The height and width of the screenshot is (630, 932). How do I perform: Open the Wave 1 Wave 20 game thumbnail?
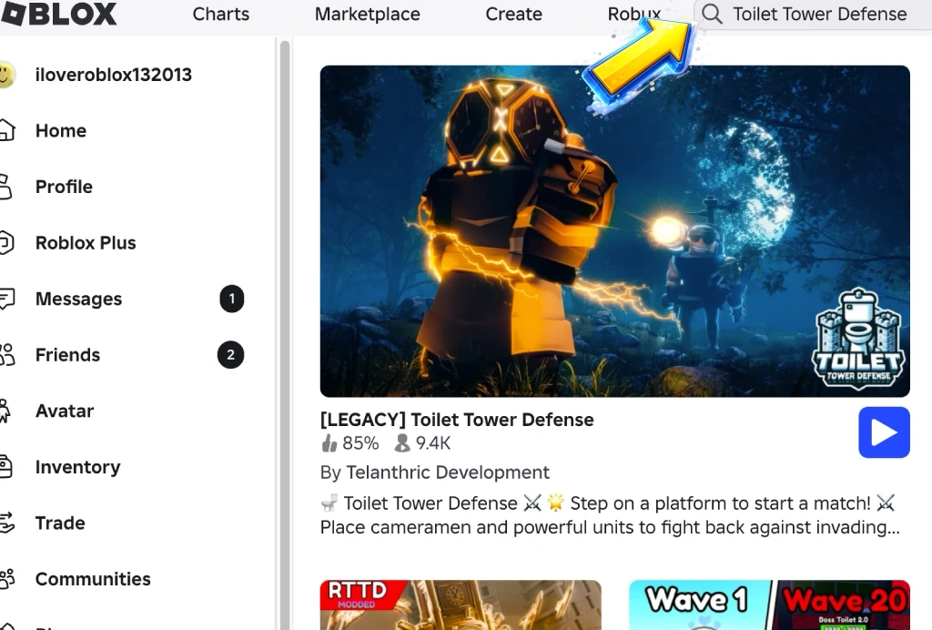pyautogui.click(x=769, y=605)
